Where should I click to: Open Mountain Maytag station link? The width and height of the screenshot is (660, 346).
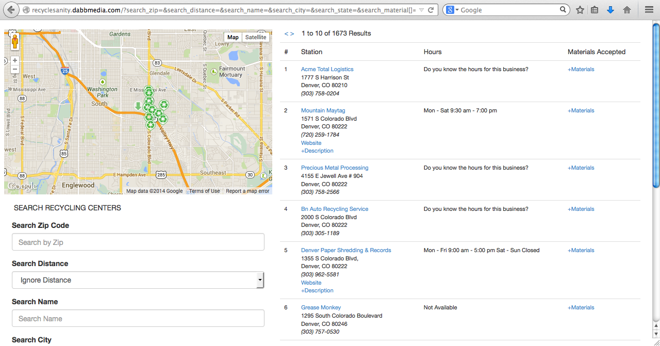323,110
